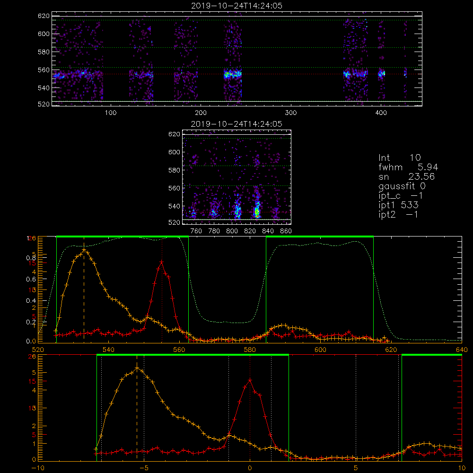Click x-axis label -5 of the bottom plot
473x473 pixels.
point(144,468)
